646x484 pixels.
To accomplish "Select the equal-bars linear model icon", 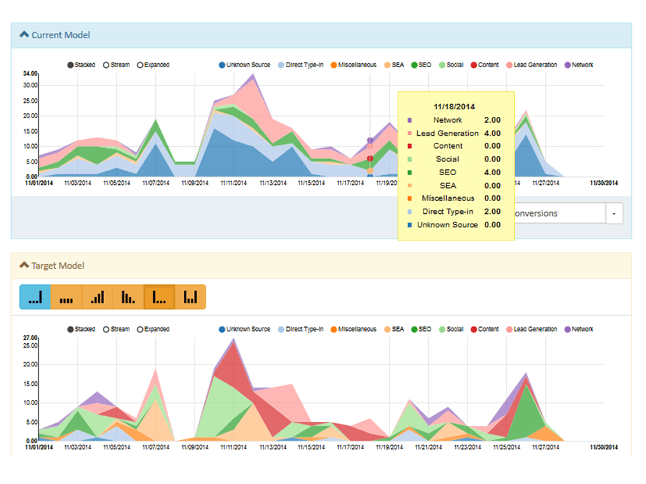I will click(x=66, y=297).
